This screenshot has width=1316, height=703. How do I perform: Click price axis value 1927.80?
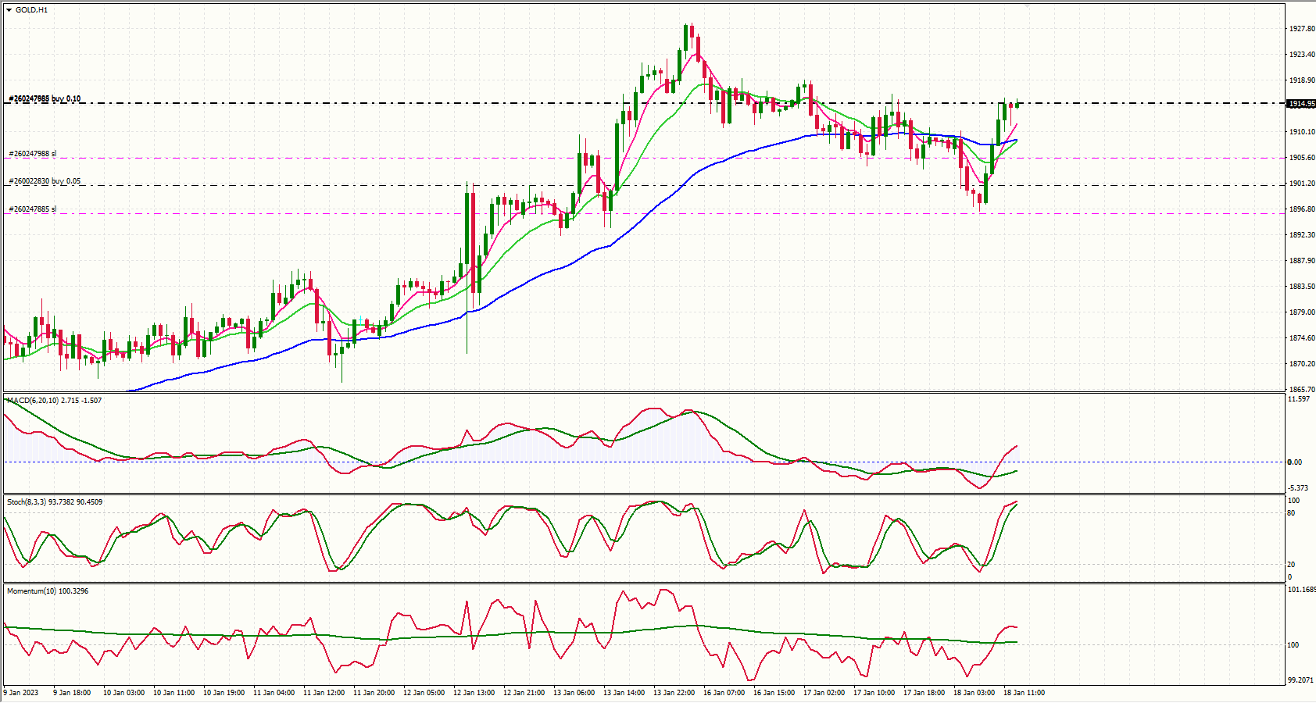(1301, 29)
